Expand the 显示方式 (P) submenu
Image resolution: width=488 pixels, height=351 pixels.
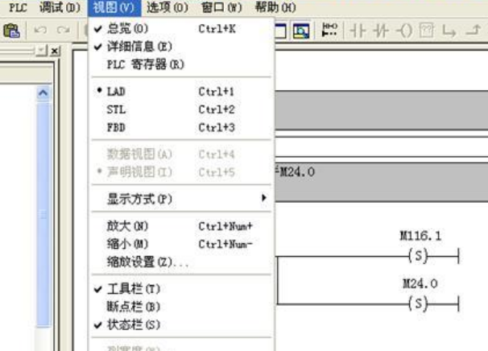[x=181, y=199]
